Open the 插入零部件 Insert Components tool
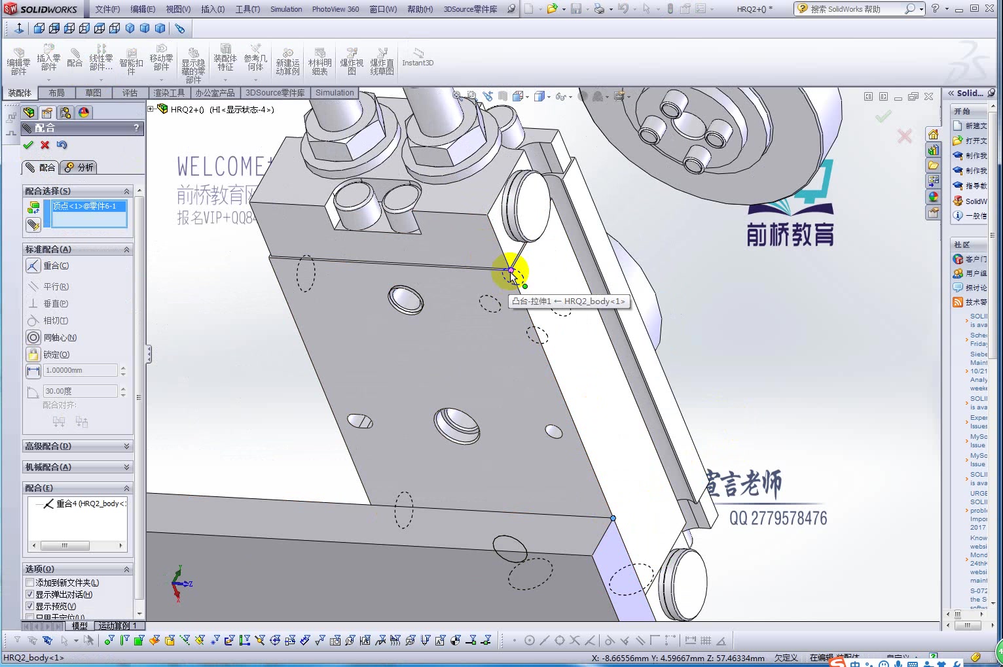The width and height of the screenshot is (1003, 667). click(x=48, y=60)
